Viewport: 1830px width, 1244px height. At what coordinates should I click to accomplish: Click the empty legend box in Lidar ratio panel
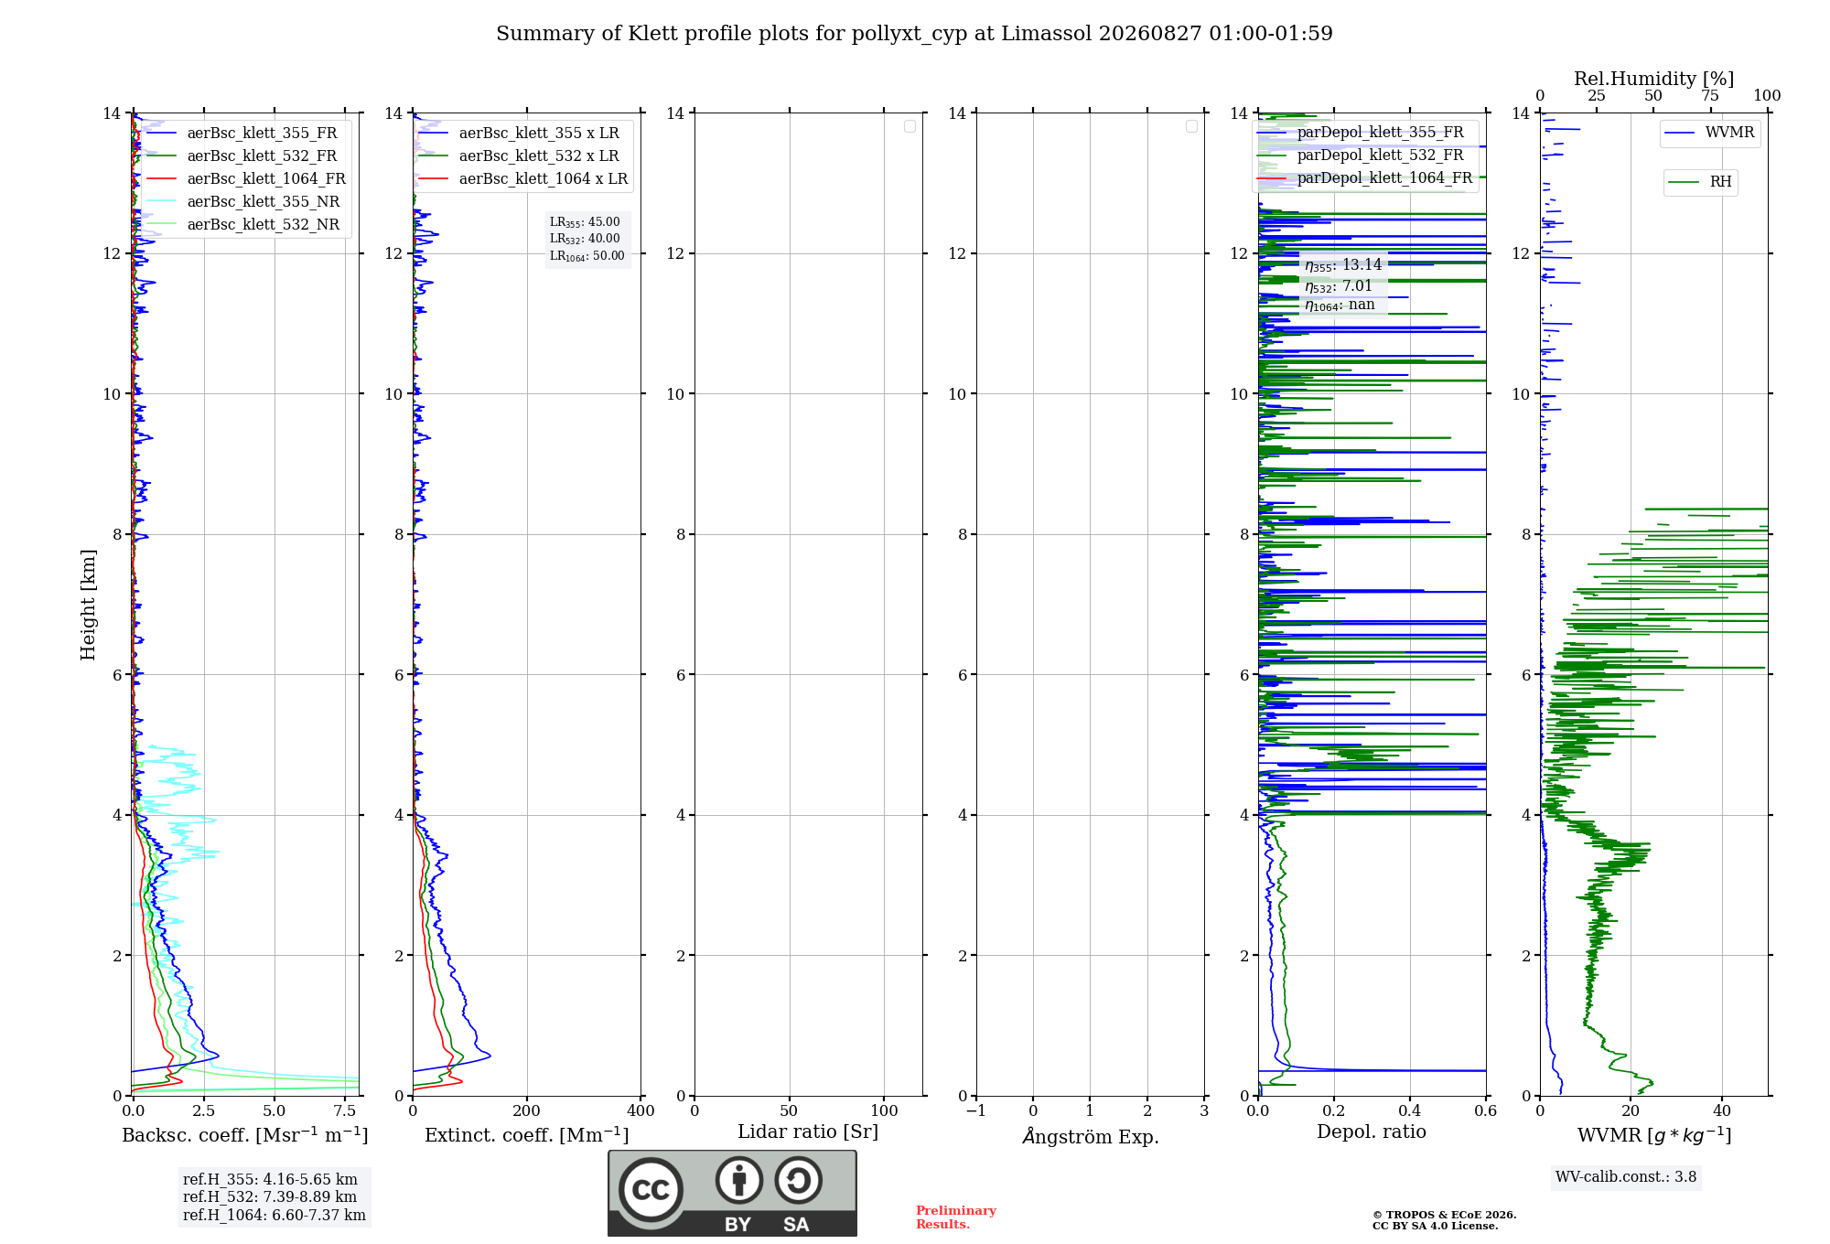910,126
